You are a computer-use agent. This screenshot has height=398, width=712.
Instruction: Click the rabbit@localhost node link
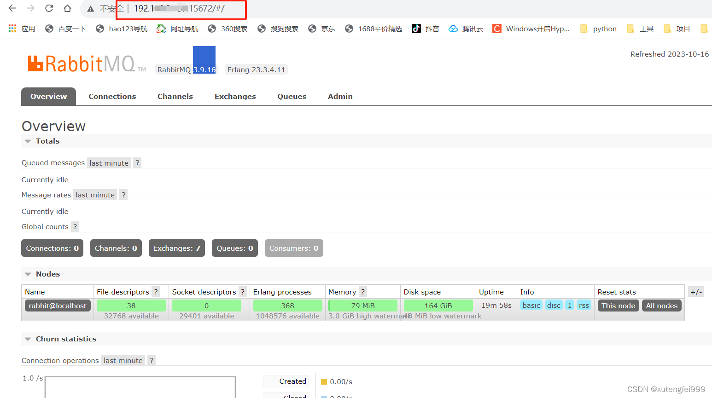[x=57, y=305]
